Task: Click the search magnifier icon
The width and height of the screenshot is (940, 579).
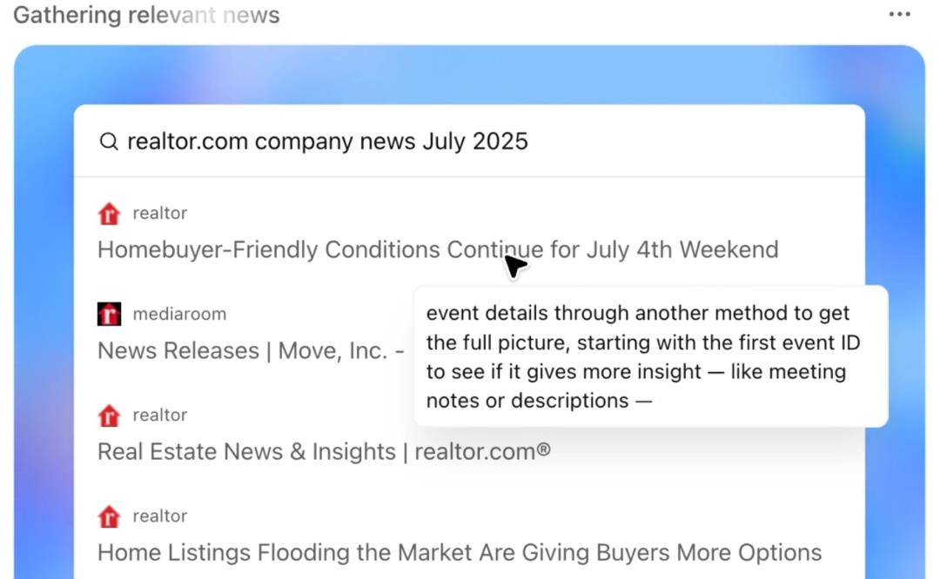Action: 109,142
